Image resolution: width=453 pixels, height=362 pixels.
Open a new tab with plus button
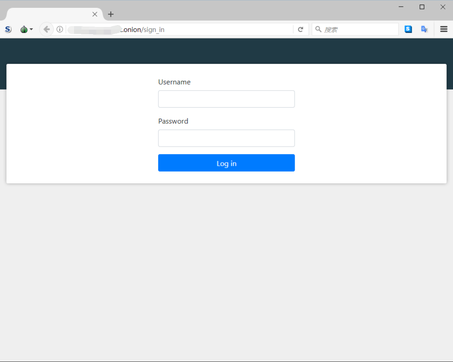tap(111, 14)
